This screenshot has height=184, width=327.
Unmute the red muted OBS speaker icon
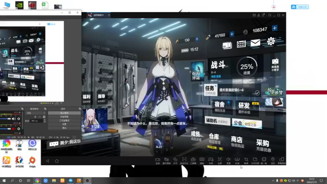click(13, 129)
